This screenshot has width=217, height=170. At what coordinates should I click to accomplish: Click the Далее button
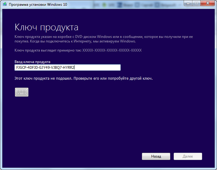(x=188, y=156)
